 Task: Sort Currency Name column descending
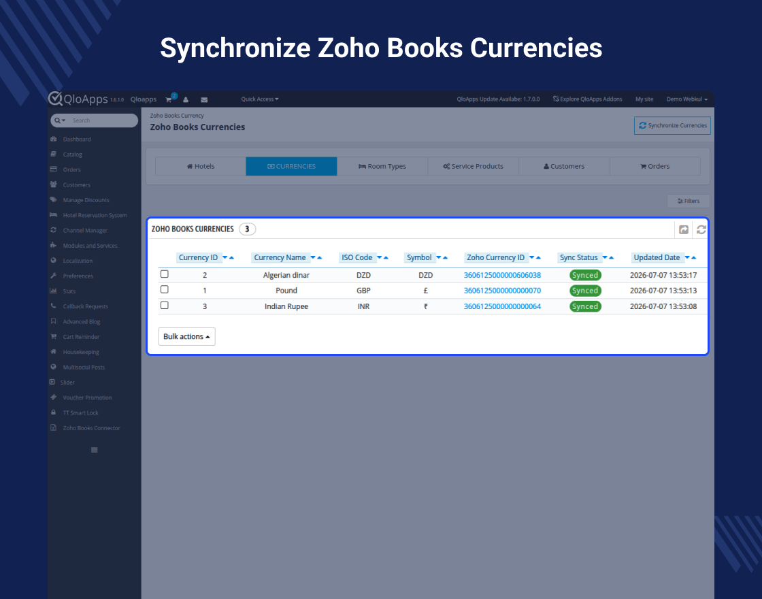[x=313, y=257]
